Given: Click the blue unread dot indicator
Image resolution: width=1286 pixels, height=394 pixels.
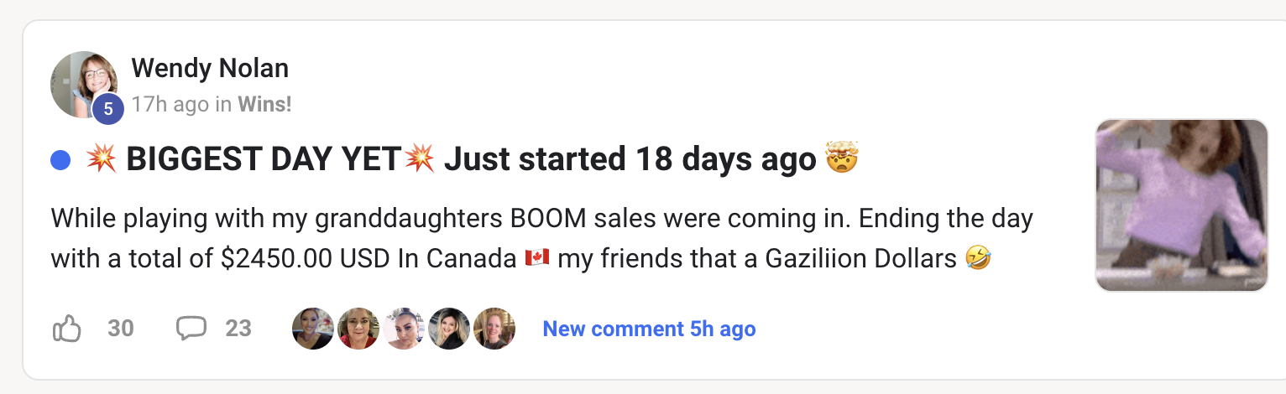Looking at the screenshot, I should tap(60, 159).
